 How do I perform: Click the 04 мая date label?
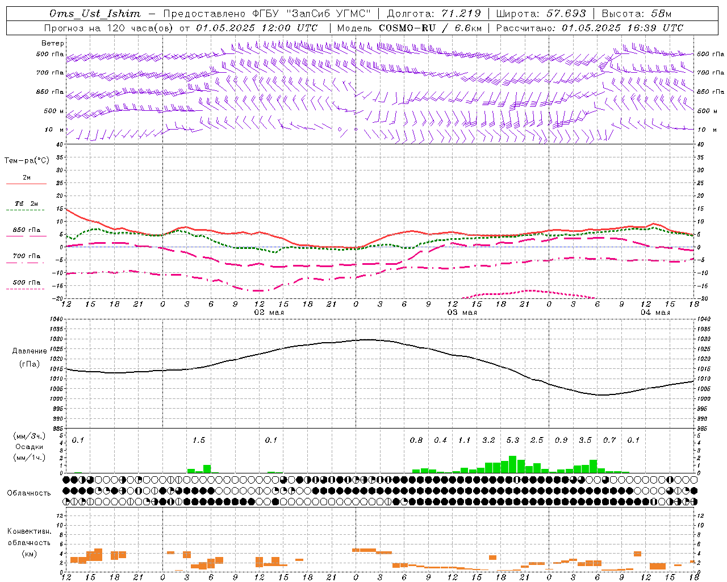point(655,313)
